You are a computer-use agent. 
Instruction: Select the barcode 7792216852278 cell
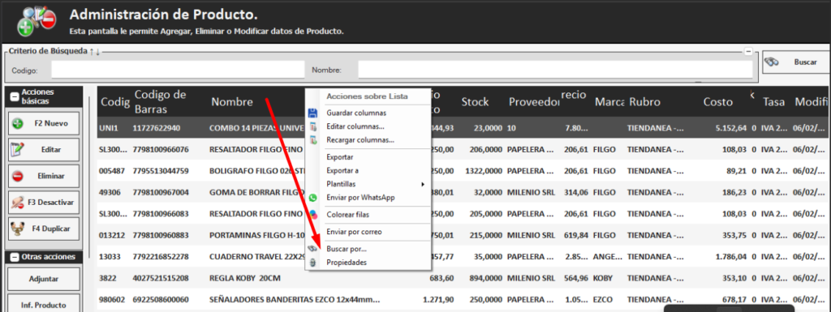point(161,258)
